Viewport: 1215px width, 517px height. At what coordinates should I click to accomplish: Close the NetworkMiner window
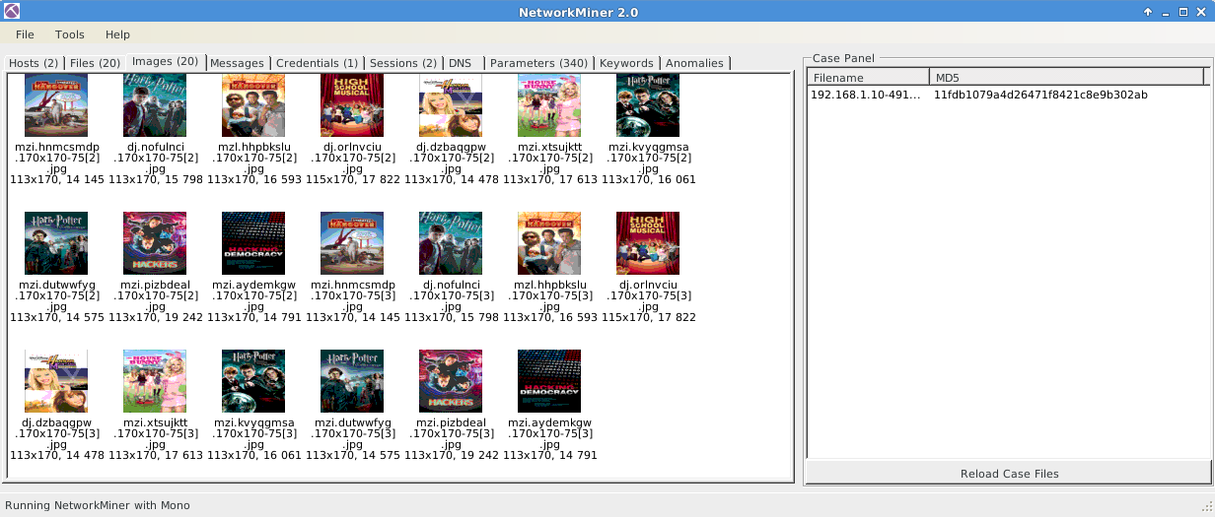[x=1201, y=12]
